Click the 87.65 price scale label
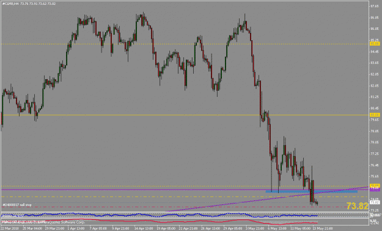The height and width of the screenshot is (231, 382). coord(375,6)
